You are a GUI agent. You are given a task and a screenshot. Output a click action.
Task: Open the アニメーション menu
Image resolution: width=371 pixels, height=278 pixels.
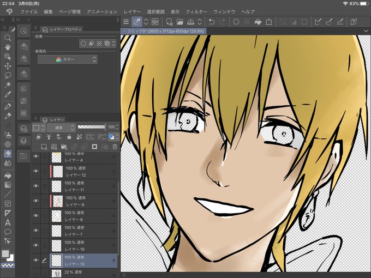[x=102, y=11]
